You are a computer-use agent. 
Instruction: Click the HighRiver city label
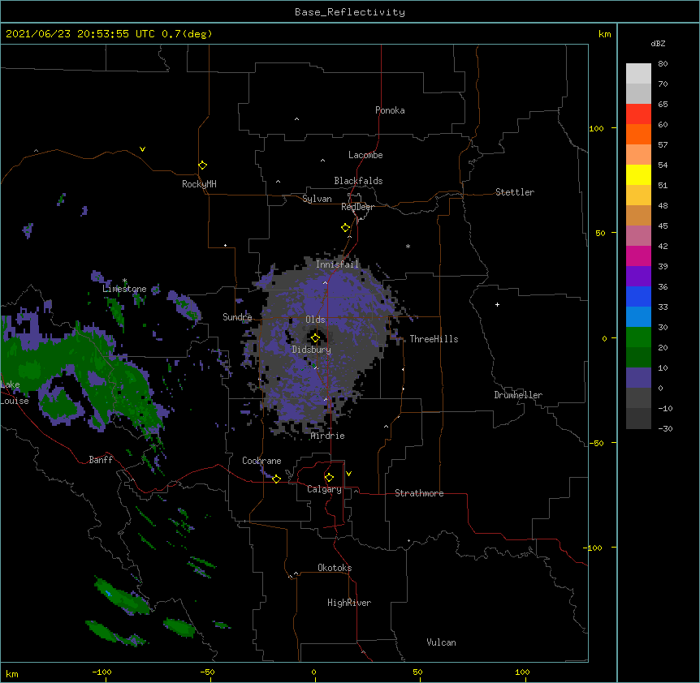point(348,603)
